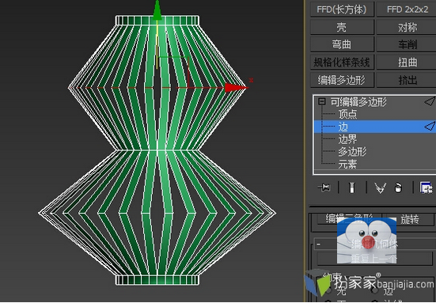
Task: Click the 壳 modifier button
Action: pos(342,27)
